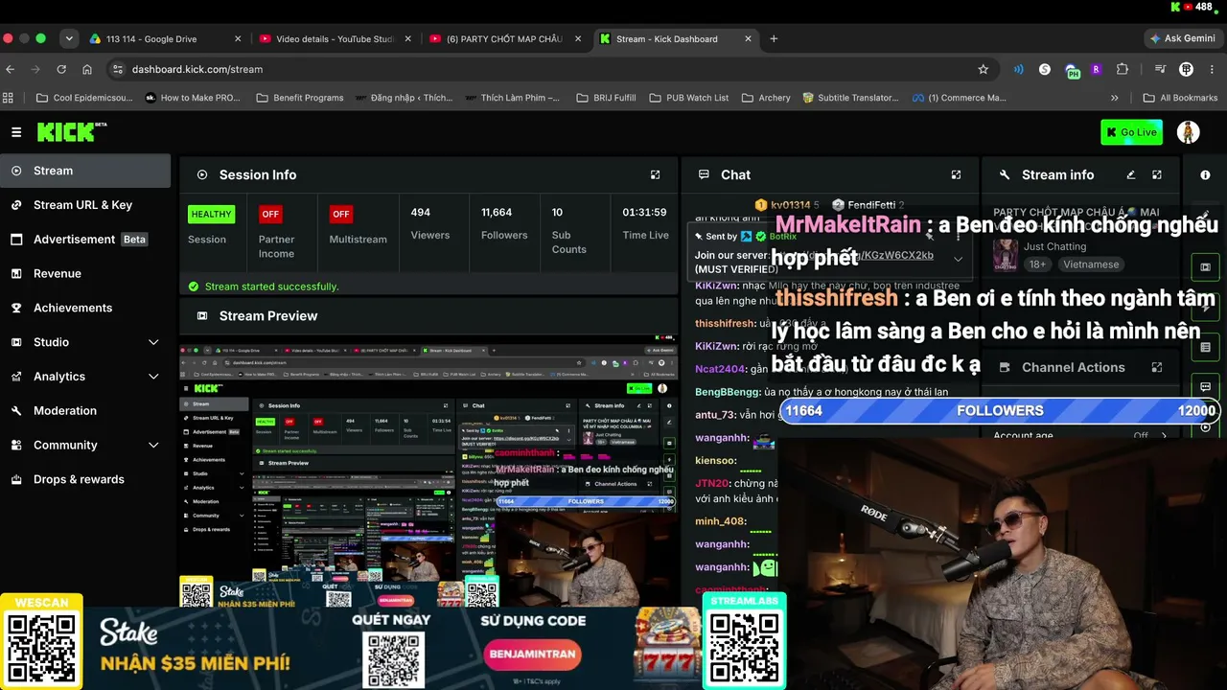Image resolution: width=1227 pixels, height=690 pixels.
Task: Switch to the PARTY CHỐT MAP YouTube tab
Action: pyautogui.click(x=506, y=39)
